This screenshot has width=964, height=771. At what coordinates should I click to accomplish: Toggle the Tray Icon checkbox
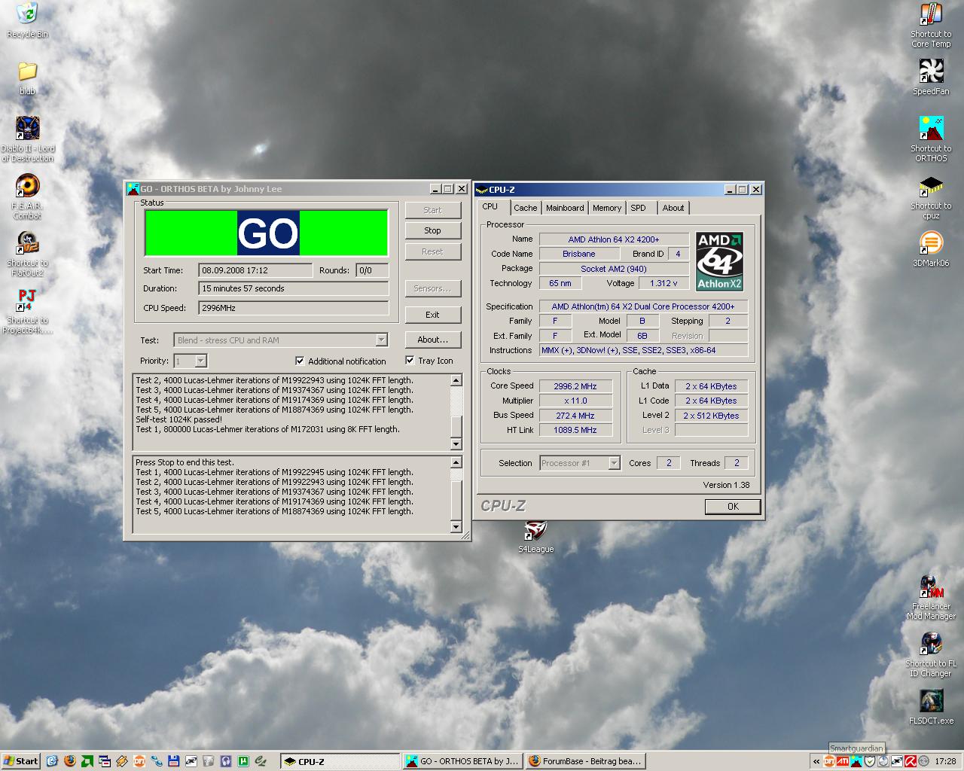410,360
